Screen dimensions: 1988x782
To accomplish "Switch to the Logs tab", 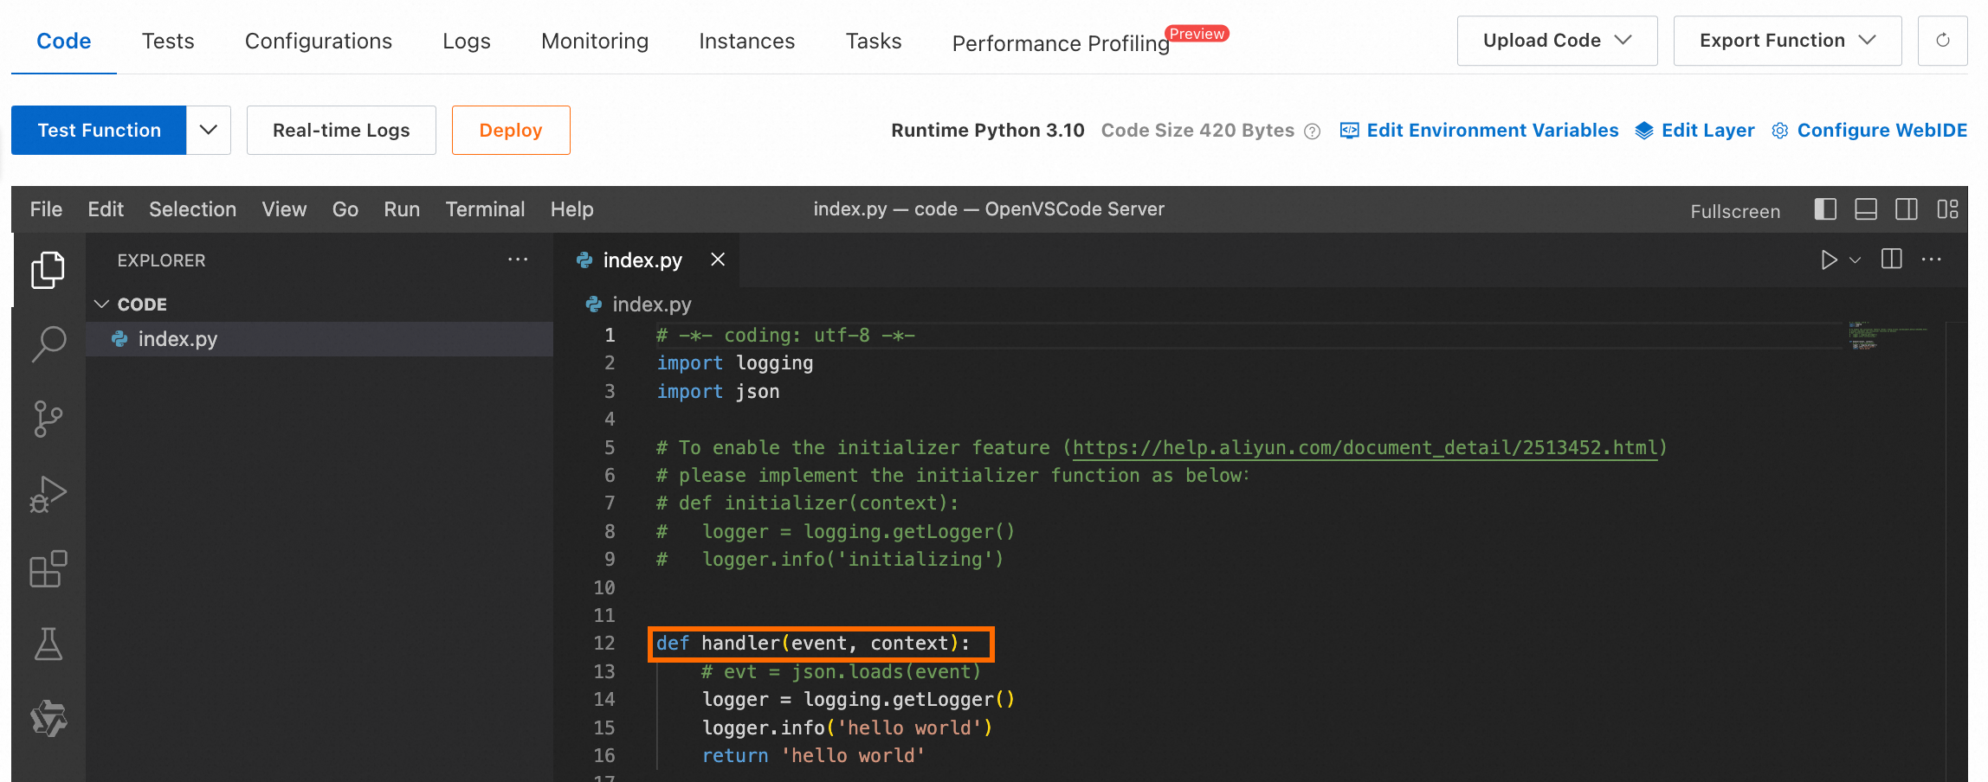I will pyautogui.click(x=467, y=41).
